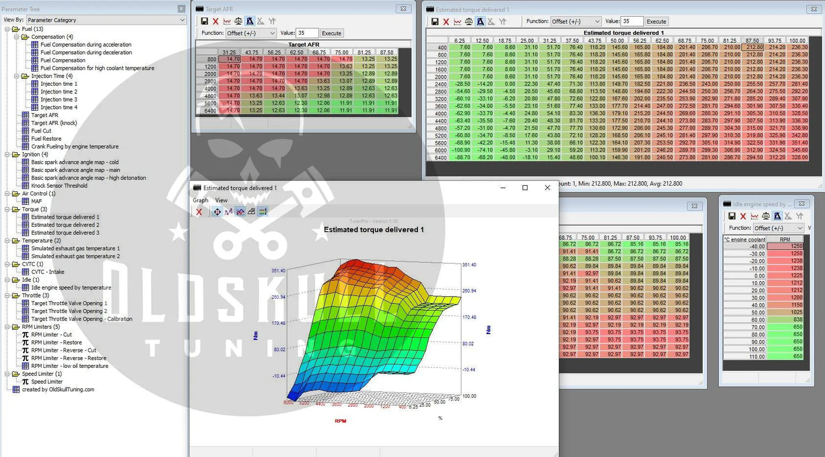Toggle the highlighted blue icon in Target AFR toolbar
Viewport: 825px width, 457px height.
[249, 21]
